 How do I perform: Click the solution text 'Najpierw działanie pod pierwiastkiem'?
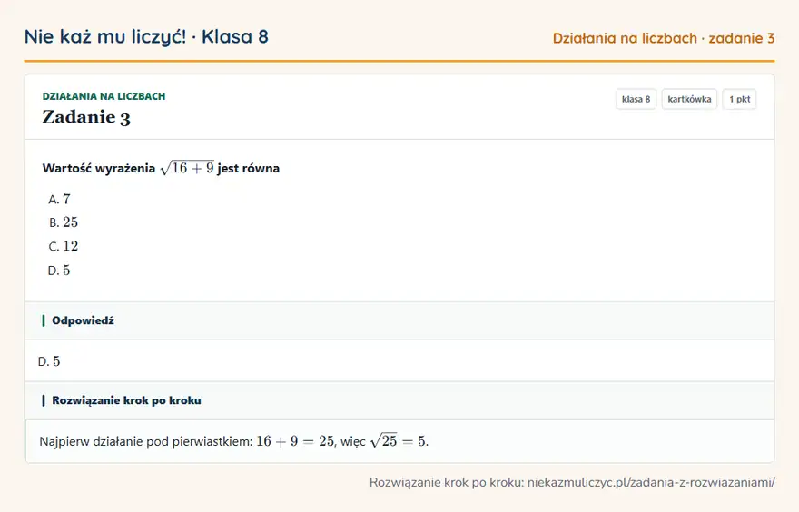[146, 441]
